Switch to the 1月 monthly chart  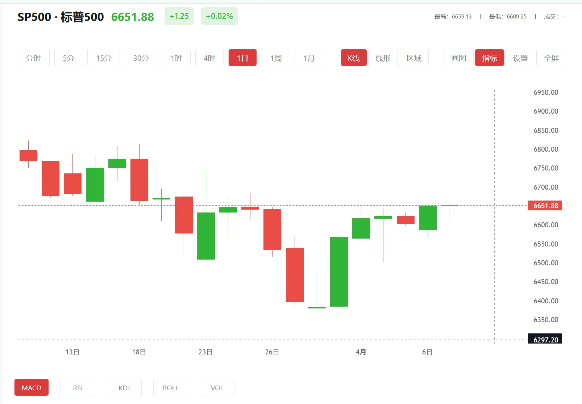[x=309, y=58]
